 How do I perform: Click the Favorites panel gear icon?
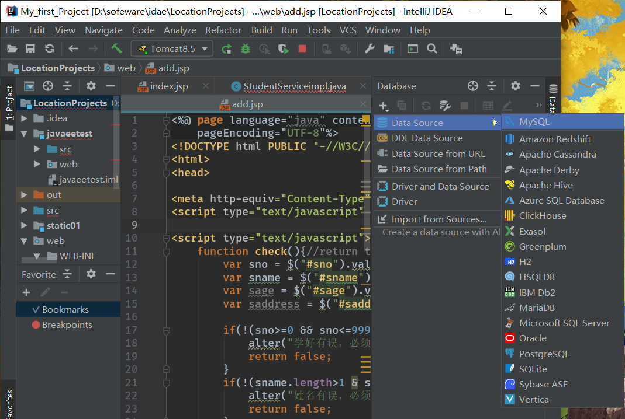click(91, 274)
